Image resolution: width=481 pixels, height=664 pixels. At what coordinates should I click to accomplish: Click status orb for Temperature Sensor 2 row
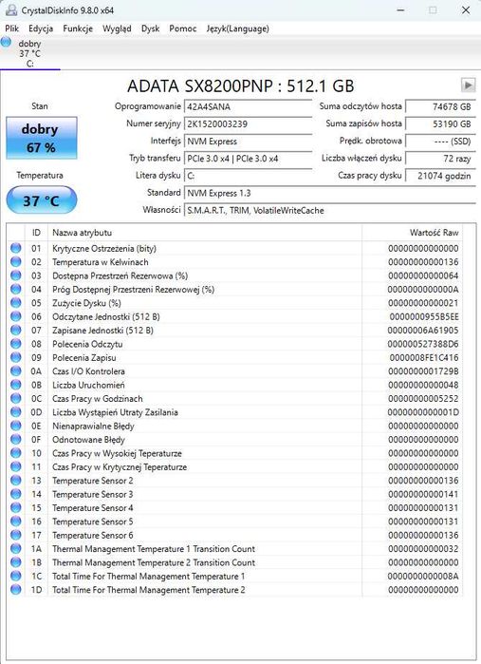tap(15, 481)
